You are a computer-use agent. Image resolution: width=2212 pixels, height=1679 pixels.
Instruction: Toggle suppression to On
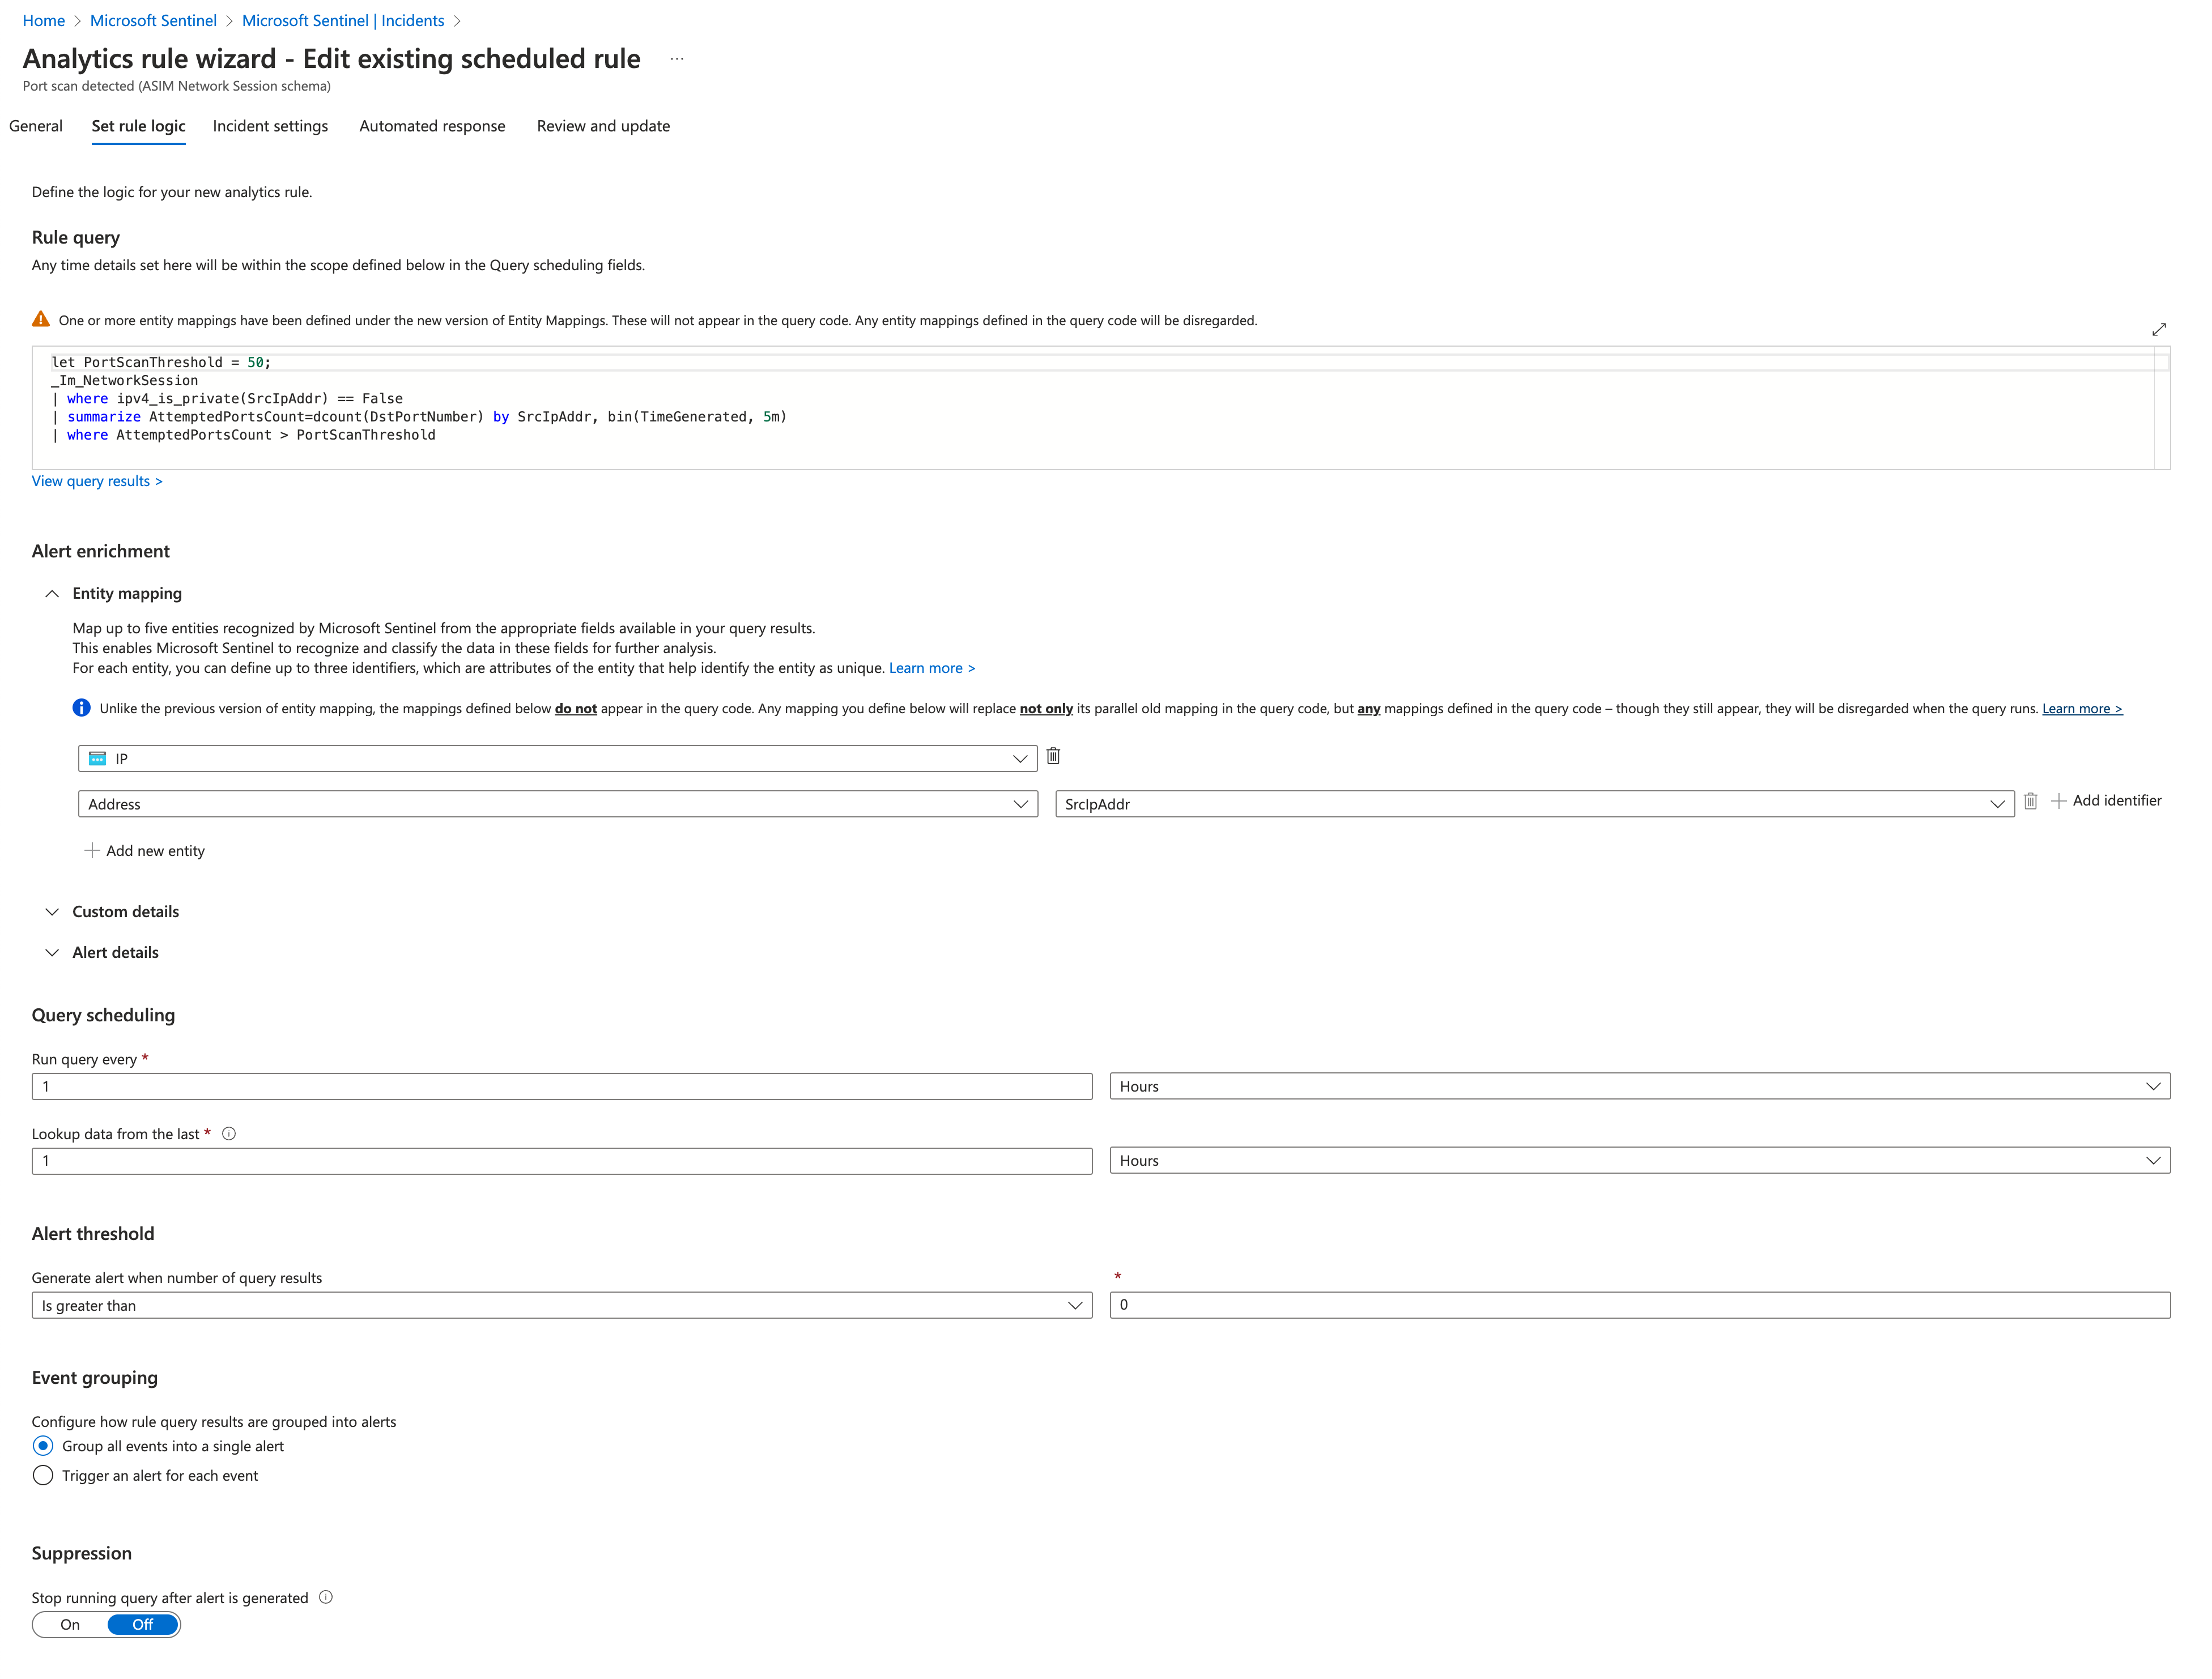70,1625
